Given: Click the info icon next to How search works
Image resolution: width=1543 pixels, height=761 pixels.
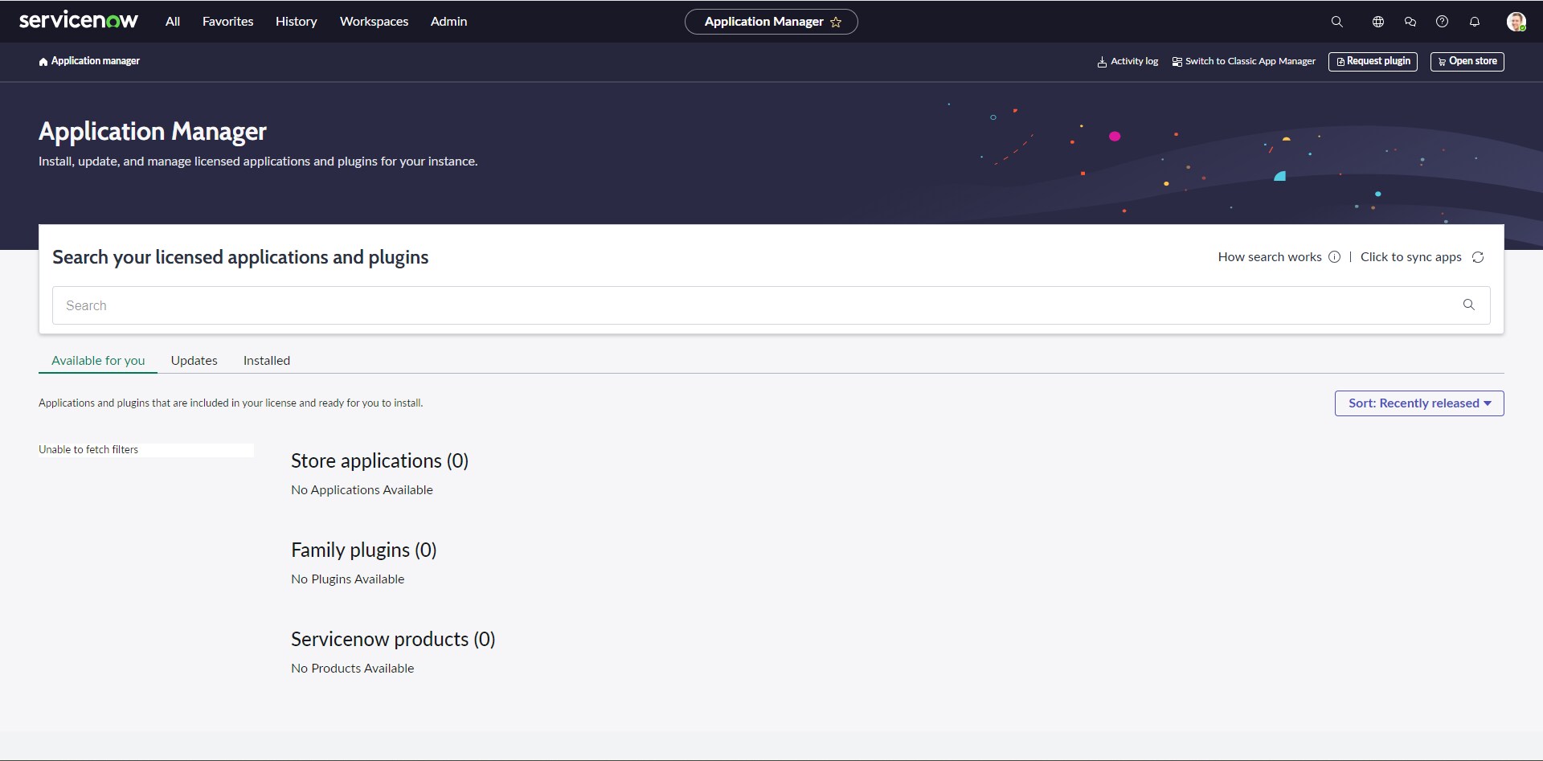Looking at the screenshot, I should [x=1335, y=257].
